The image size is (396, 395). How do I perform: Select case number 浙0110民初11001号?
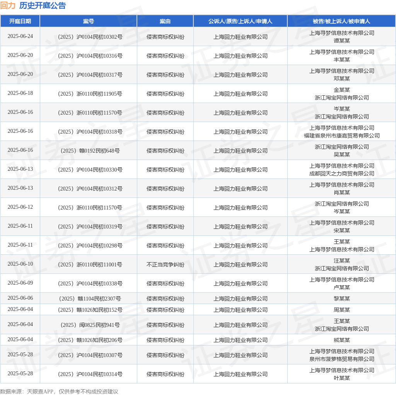(90, 264)
